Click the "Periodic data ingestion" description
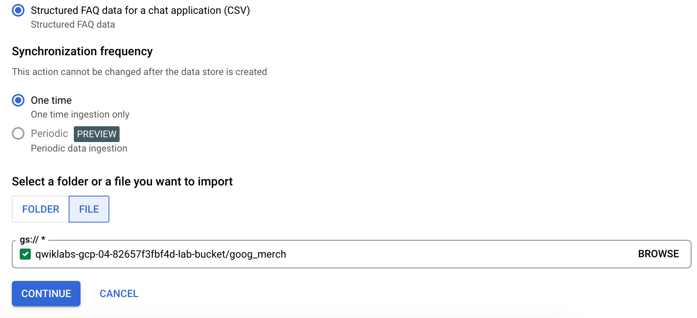This screenshot has width=697, height=318. pos(79,148)
